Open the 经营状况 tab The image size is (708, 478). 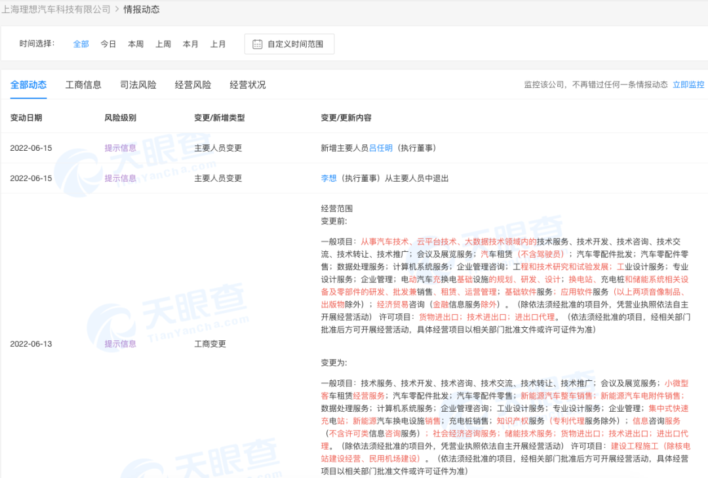248,85
